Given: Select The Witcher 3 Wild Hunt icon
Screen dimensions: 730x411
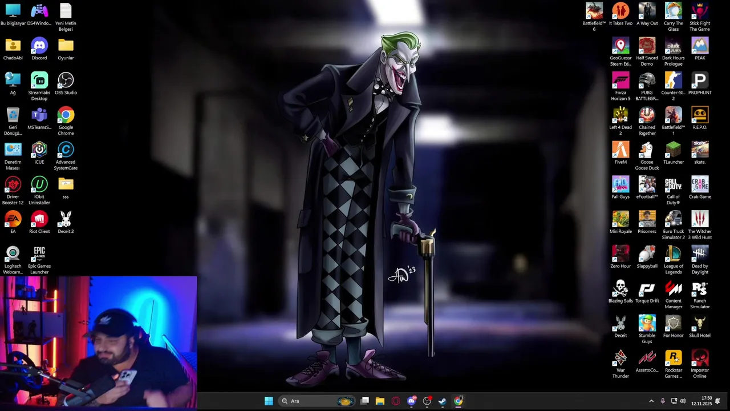Looking at the screenshot, I should pos(700,219).
